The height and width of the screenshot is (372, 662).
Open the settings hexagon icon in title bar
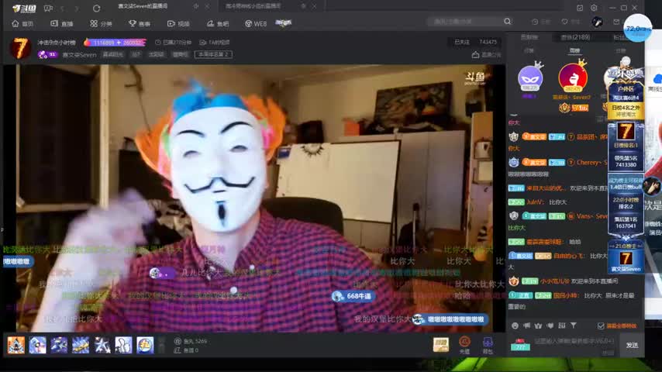[594, 8]
